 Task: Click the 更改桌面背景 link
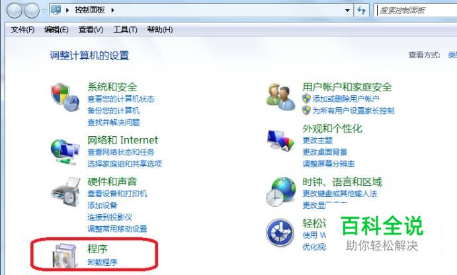pyautogui.click(x=325, y=152)
